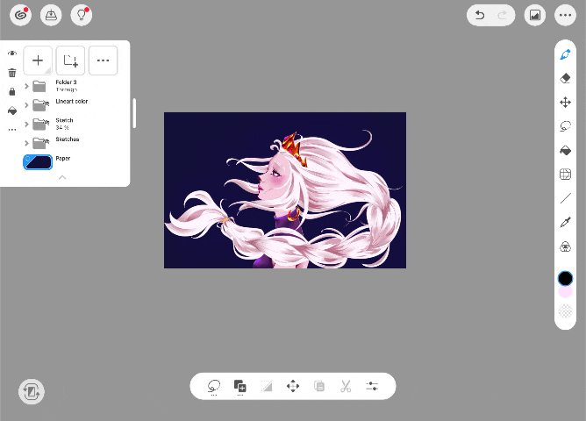Undo the last action
The width and height of the screenshot is (586, 421).
[x=480, y=15]
